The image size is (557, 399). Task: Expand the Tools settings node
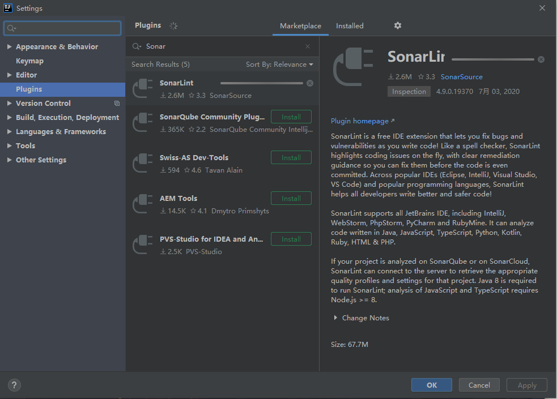pos(10,146)
